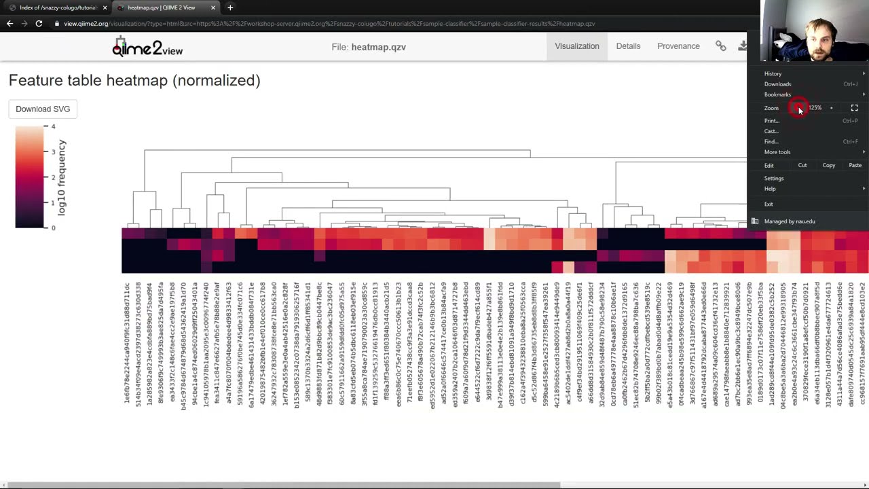
Task: Select Exit in Chrome menu
Action: coord(808,204)
